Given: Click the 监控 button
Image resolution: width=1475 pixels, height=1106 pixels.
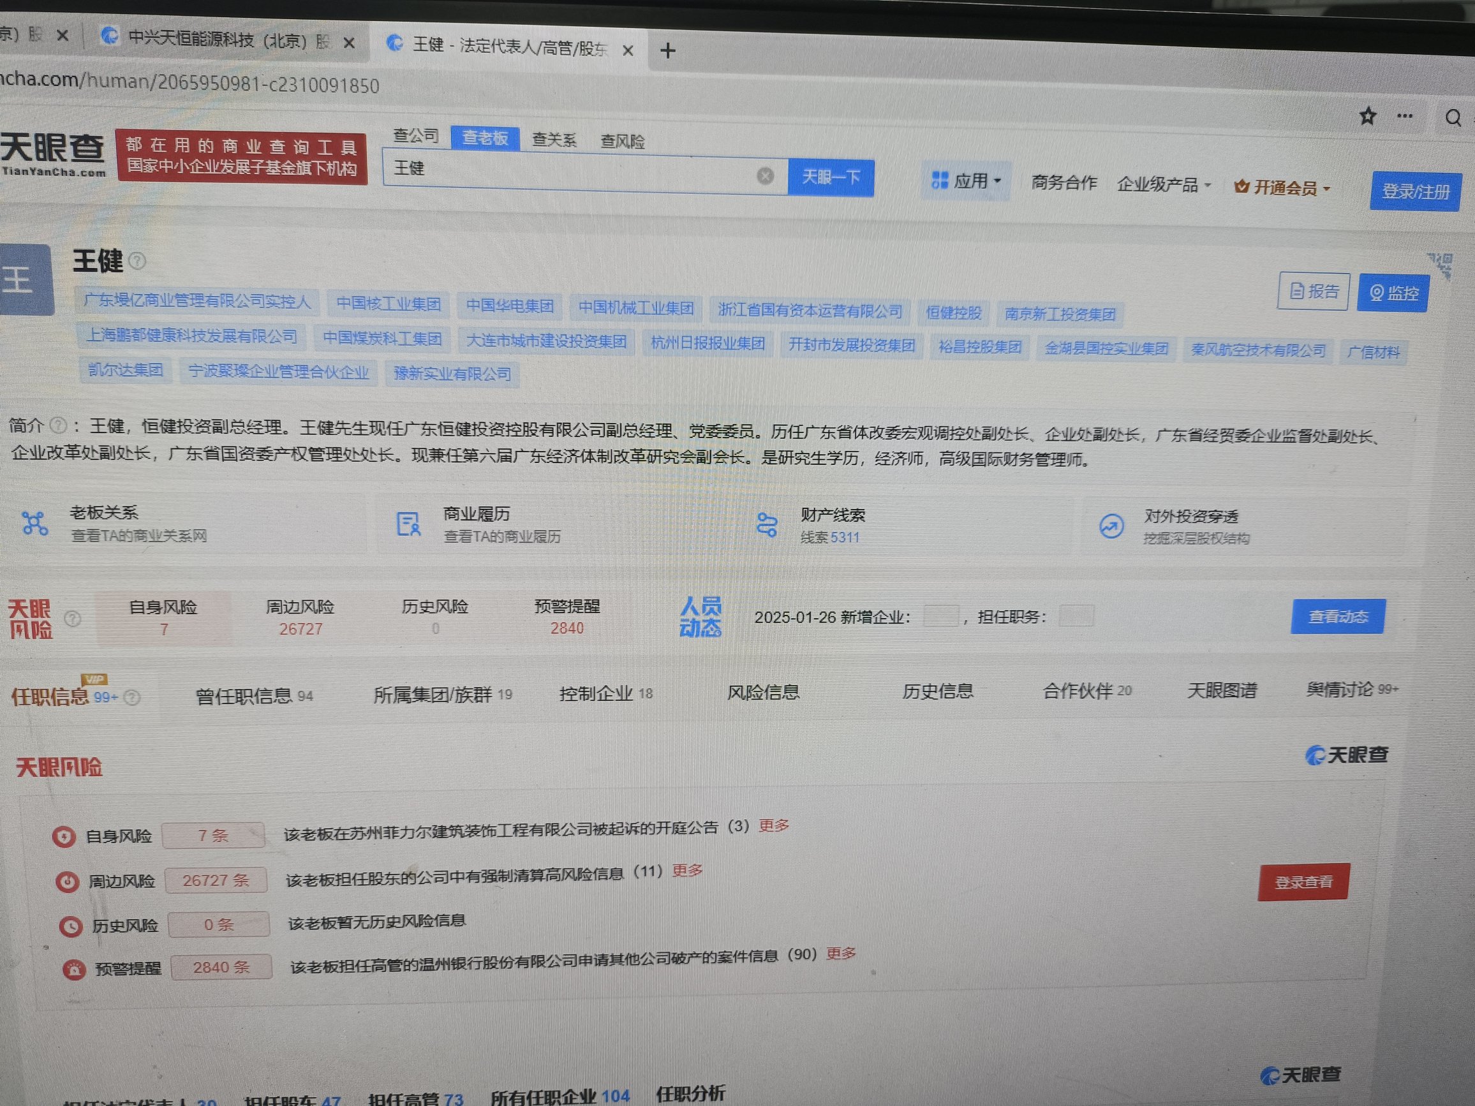Looking at the screenshot, I should [x=1393, y=293].
